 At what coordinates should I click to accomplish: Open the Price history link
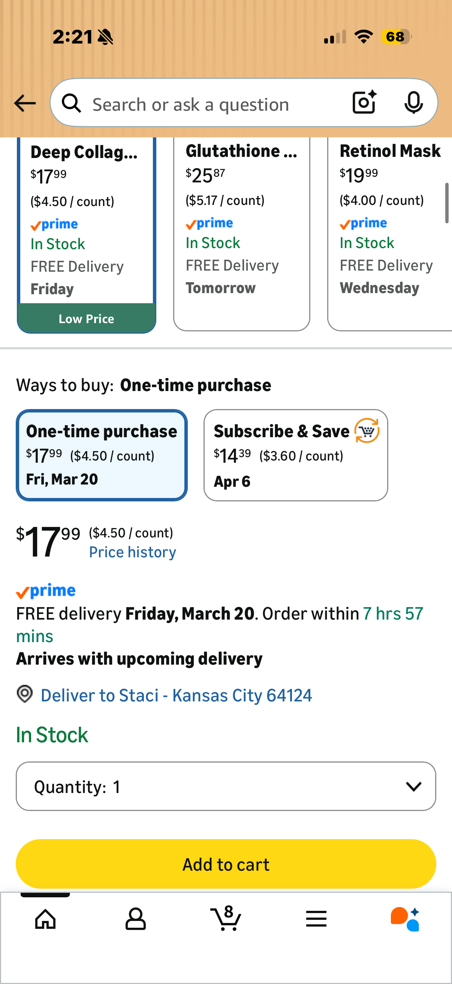[132, 552]
